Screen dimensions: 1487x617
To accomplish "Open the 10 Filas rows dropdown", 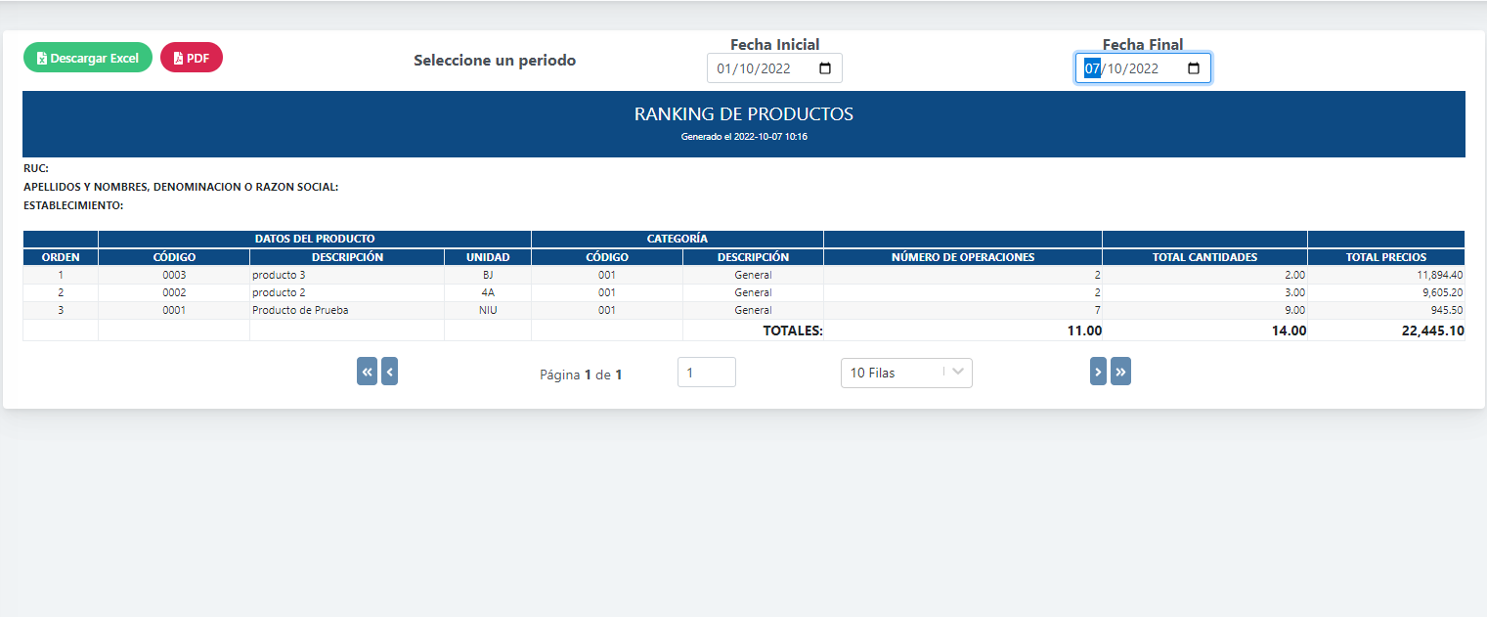I will [x=905, y=373].
